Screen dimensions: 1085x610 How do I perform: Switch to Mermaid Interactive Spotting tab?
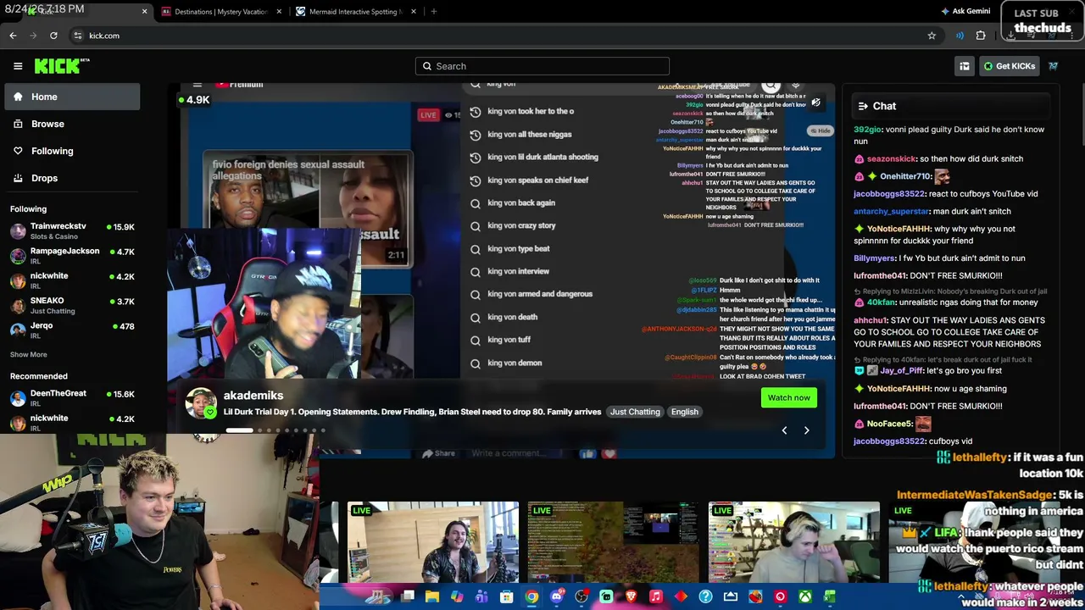[355, 12]
